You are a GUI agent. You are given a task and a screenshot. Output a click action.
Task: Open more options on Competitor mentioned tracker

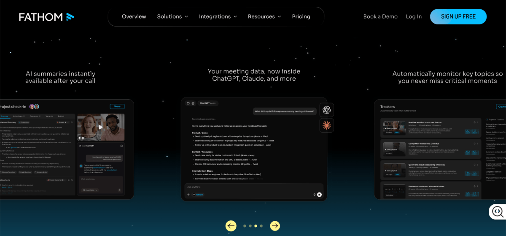coord(478,144)
